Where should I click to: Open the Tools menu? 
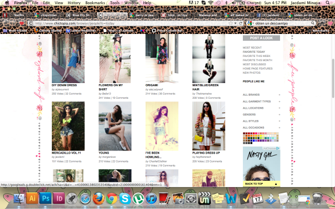point(115,3)
